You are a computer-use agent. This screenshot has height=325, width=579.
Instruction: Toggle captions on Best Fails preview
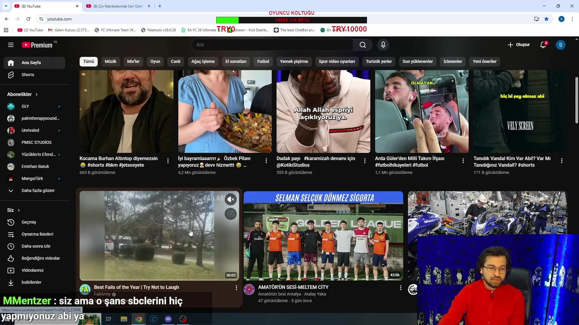[x=231, y=214]
